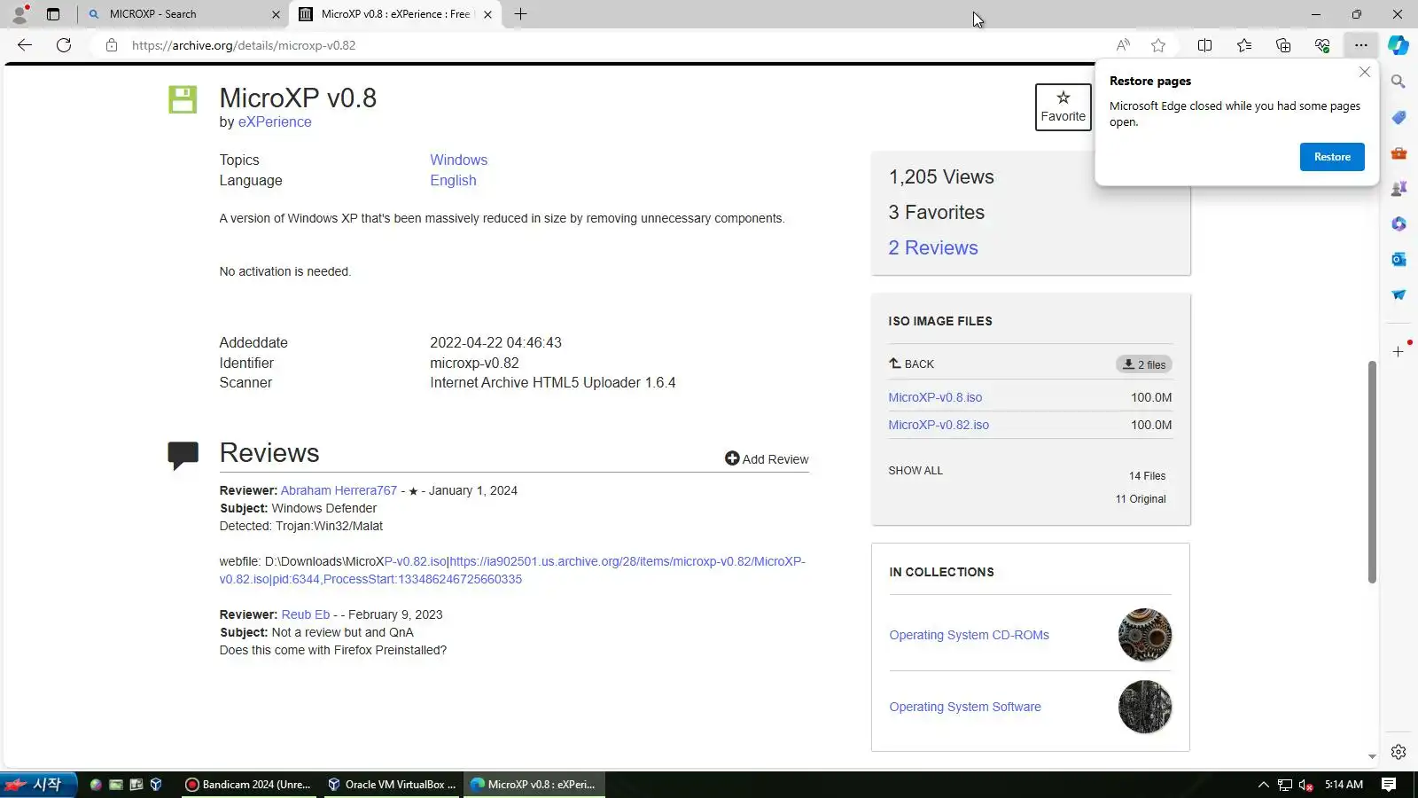The width and height of the screenshot is (1418, 798).
Task: Open sidebar Drop paper plane icon
Action: 1399,294
